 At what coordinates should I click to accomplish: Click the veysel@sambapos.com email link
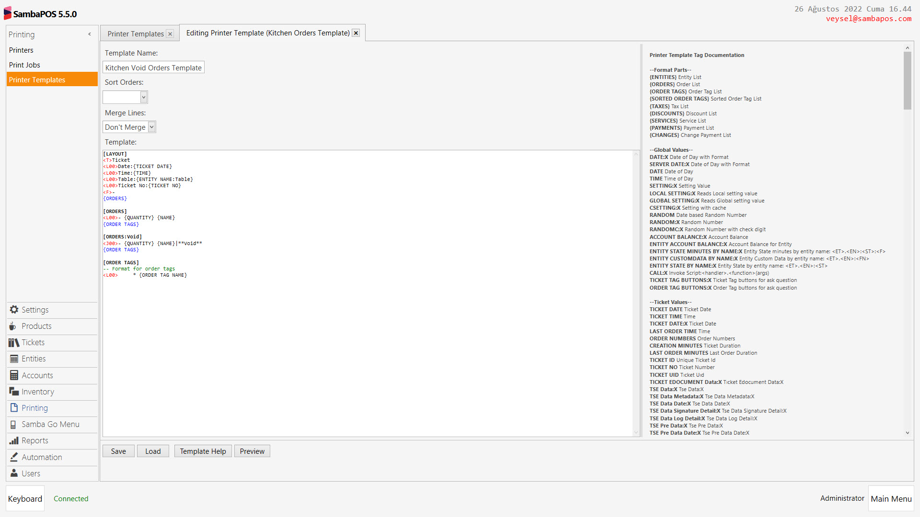click(x=869, y=19)
